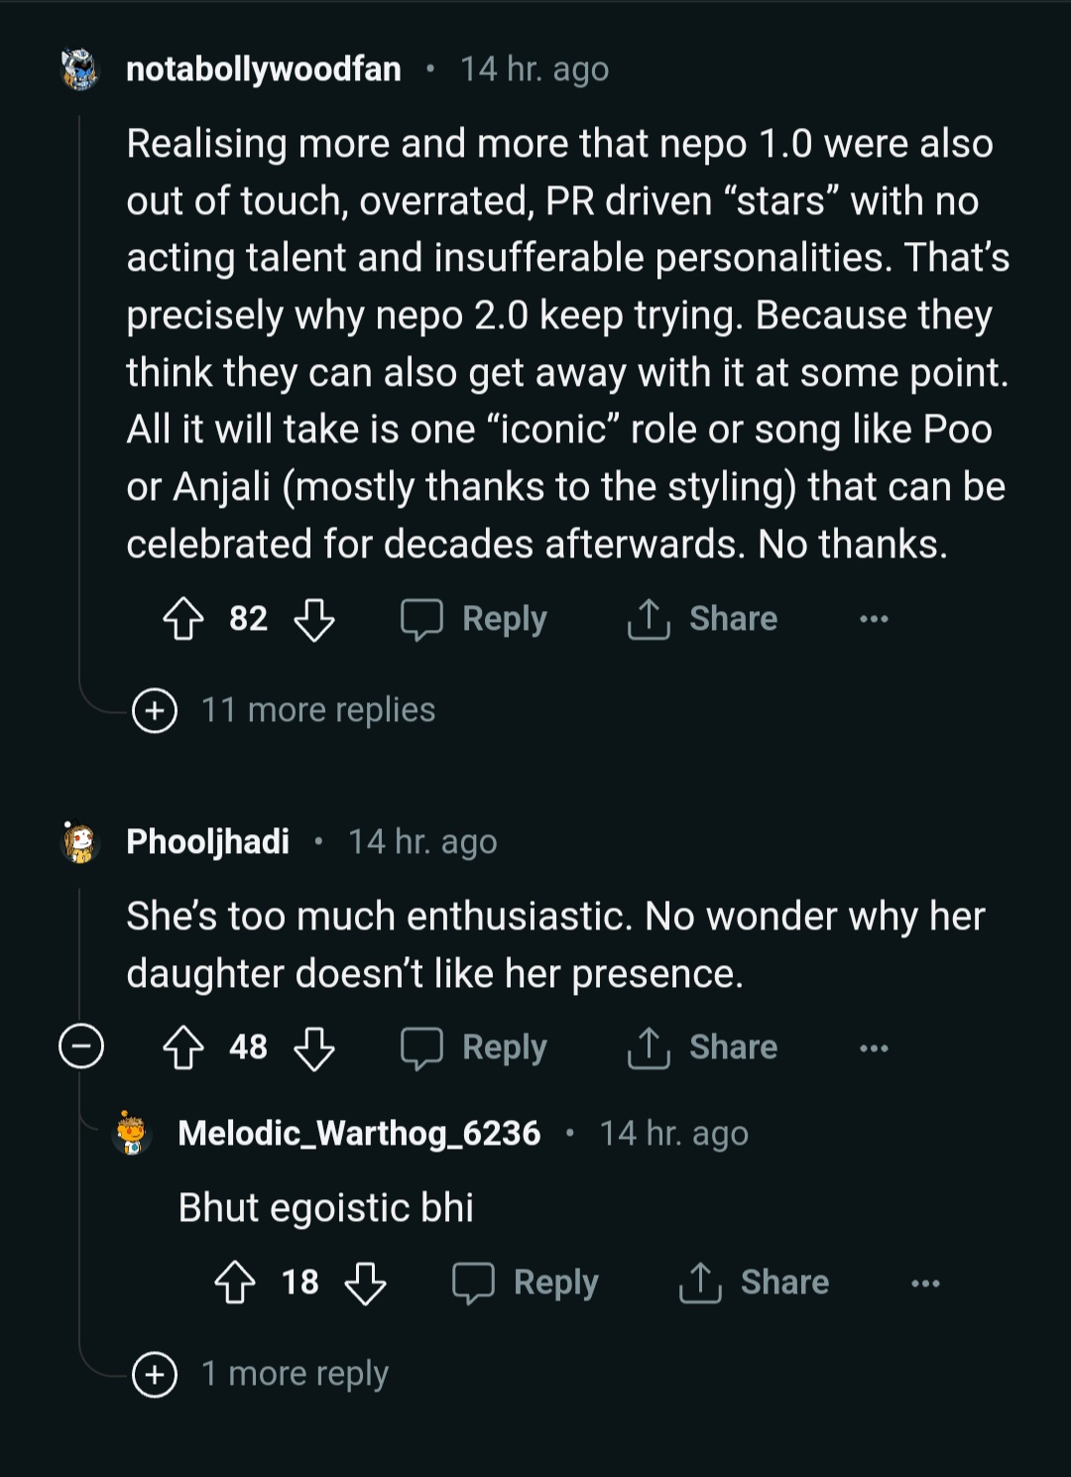Downvote the 'Bhut egoistic bhi' comment
Image resolution: width=1071 pixels, height=1477 pixels.
[x=366, y=1283]
